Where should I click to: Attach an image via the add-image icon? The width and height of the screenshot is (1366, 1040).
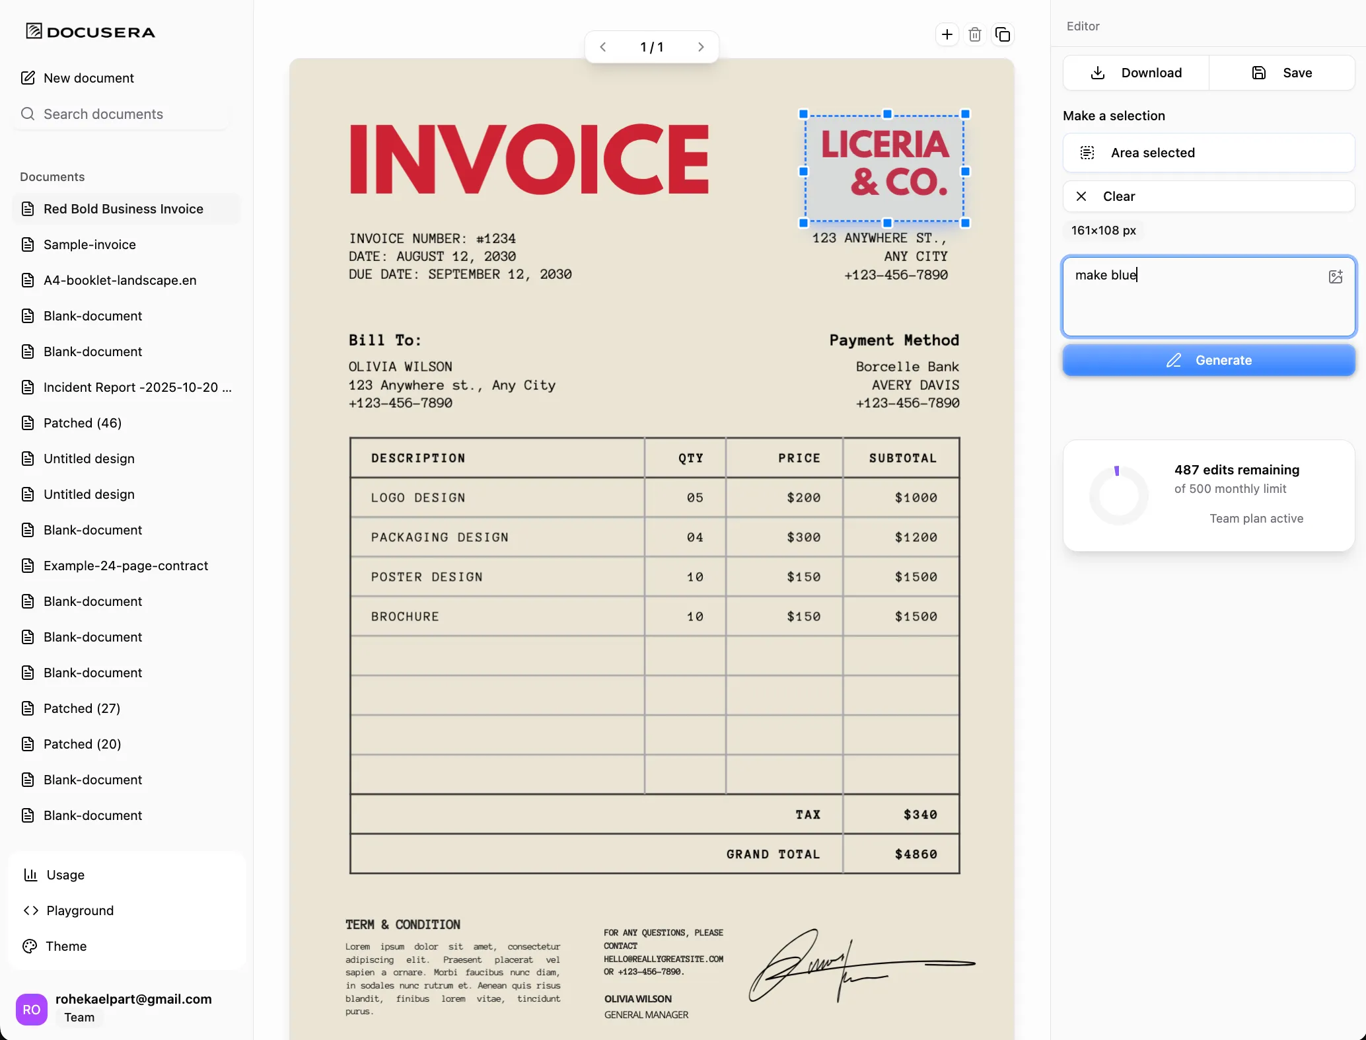click(x=1336, y=277)
